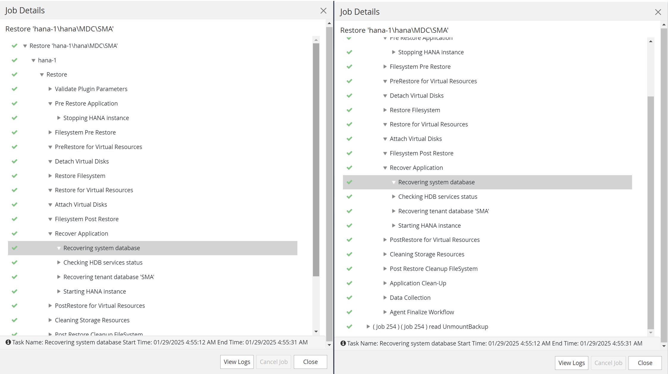Click green checkmark beside Validate Plugin Parameters
The image size is (668, 374).
pyautogui.click(x=14, y=89)
